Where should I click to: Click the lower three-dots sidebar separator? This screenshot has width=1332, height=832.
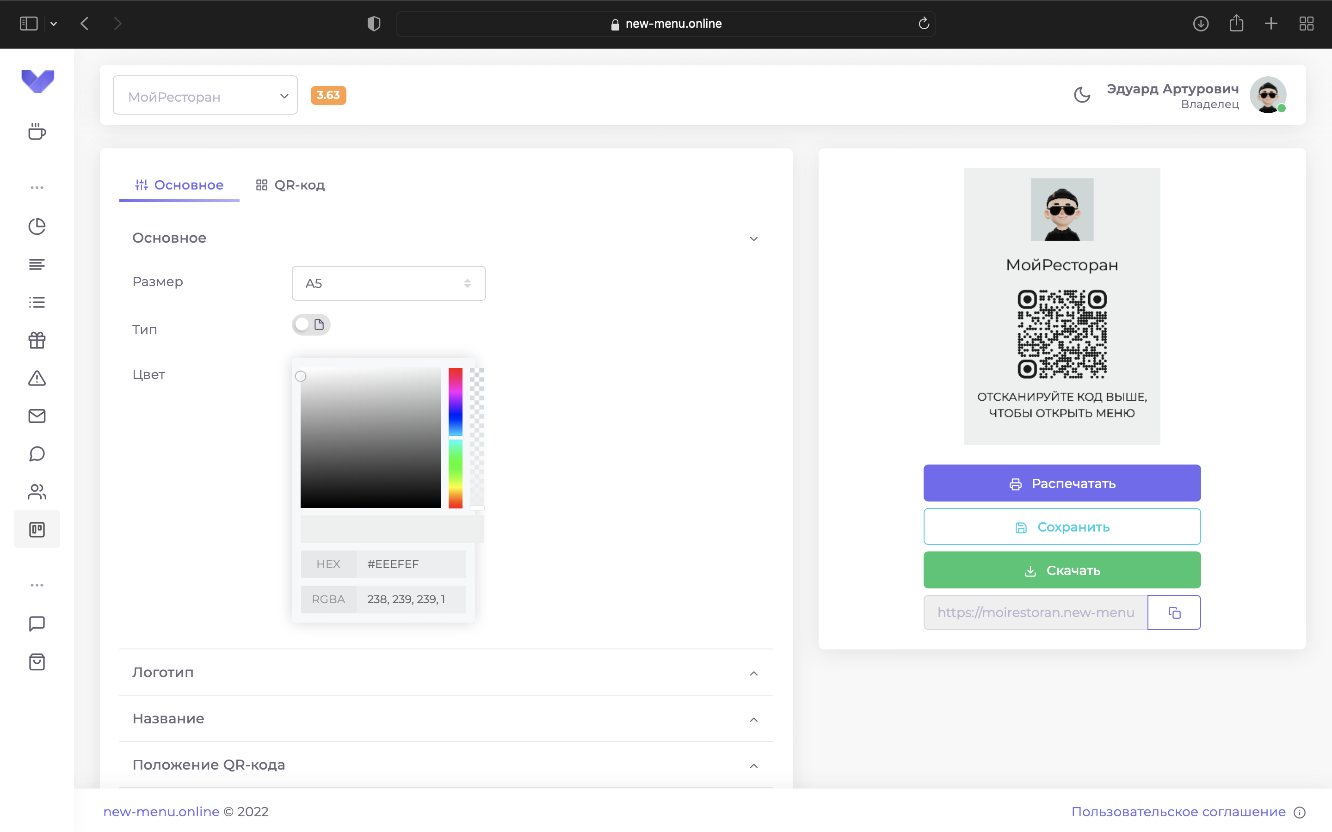[x=37, y=585]
